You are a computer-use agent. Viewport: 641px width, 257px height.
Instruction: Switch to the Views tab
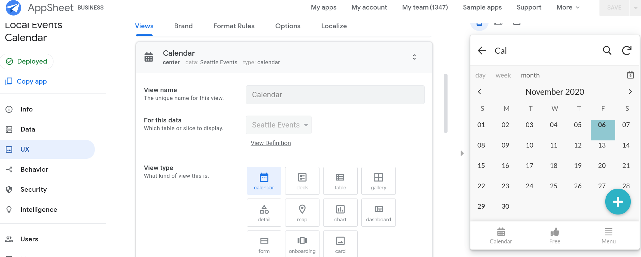coord(144,26)
